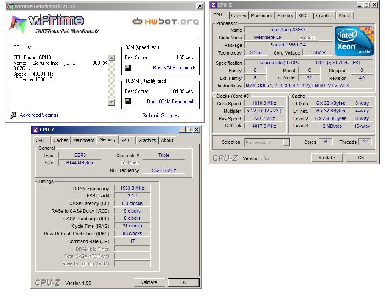Select SPD tab in the Memory window
Image resolution: width=385 pixels, height=306 pixels.
click(125, 140)
